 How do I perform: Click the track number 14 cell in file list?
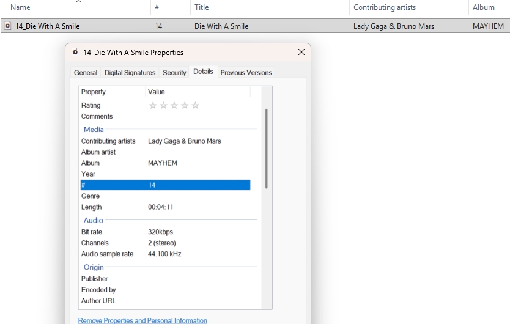click(158, 26)
